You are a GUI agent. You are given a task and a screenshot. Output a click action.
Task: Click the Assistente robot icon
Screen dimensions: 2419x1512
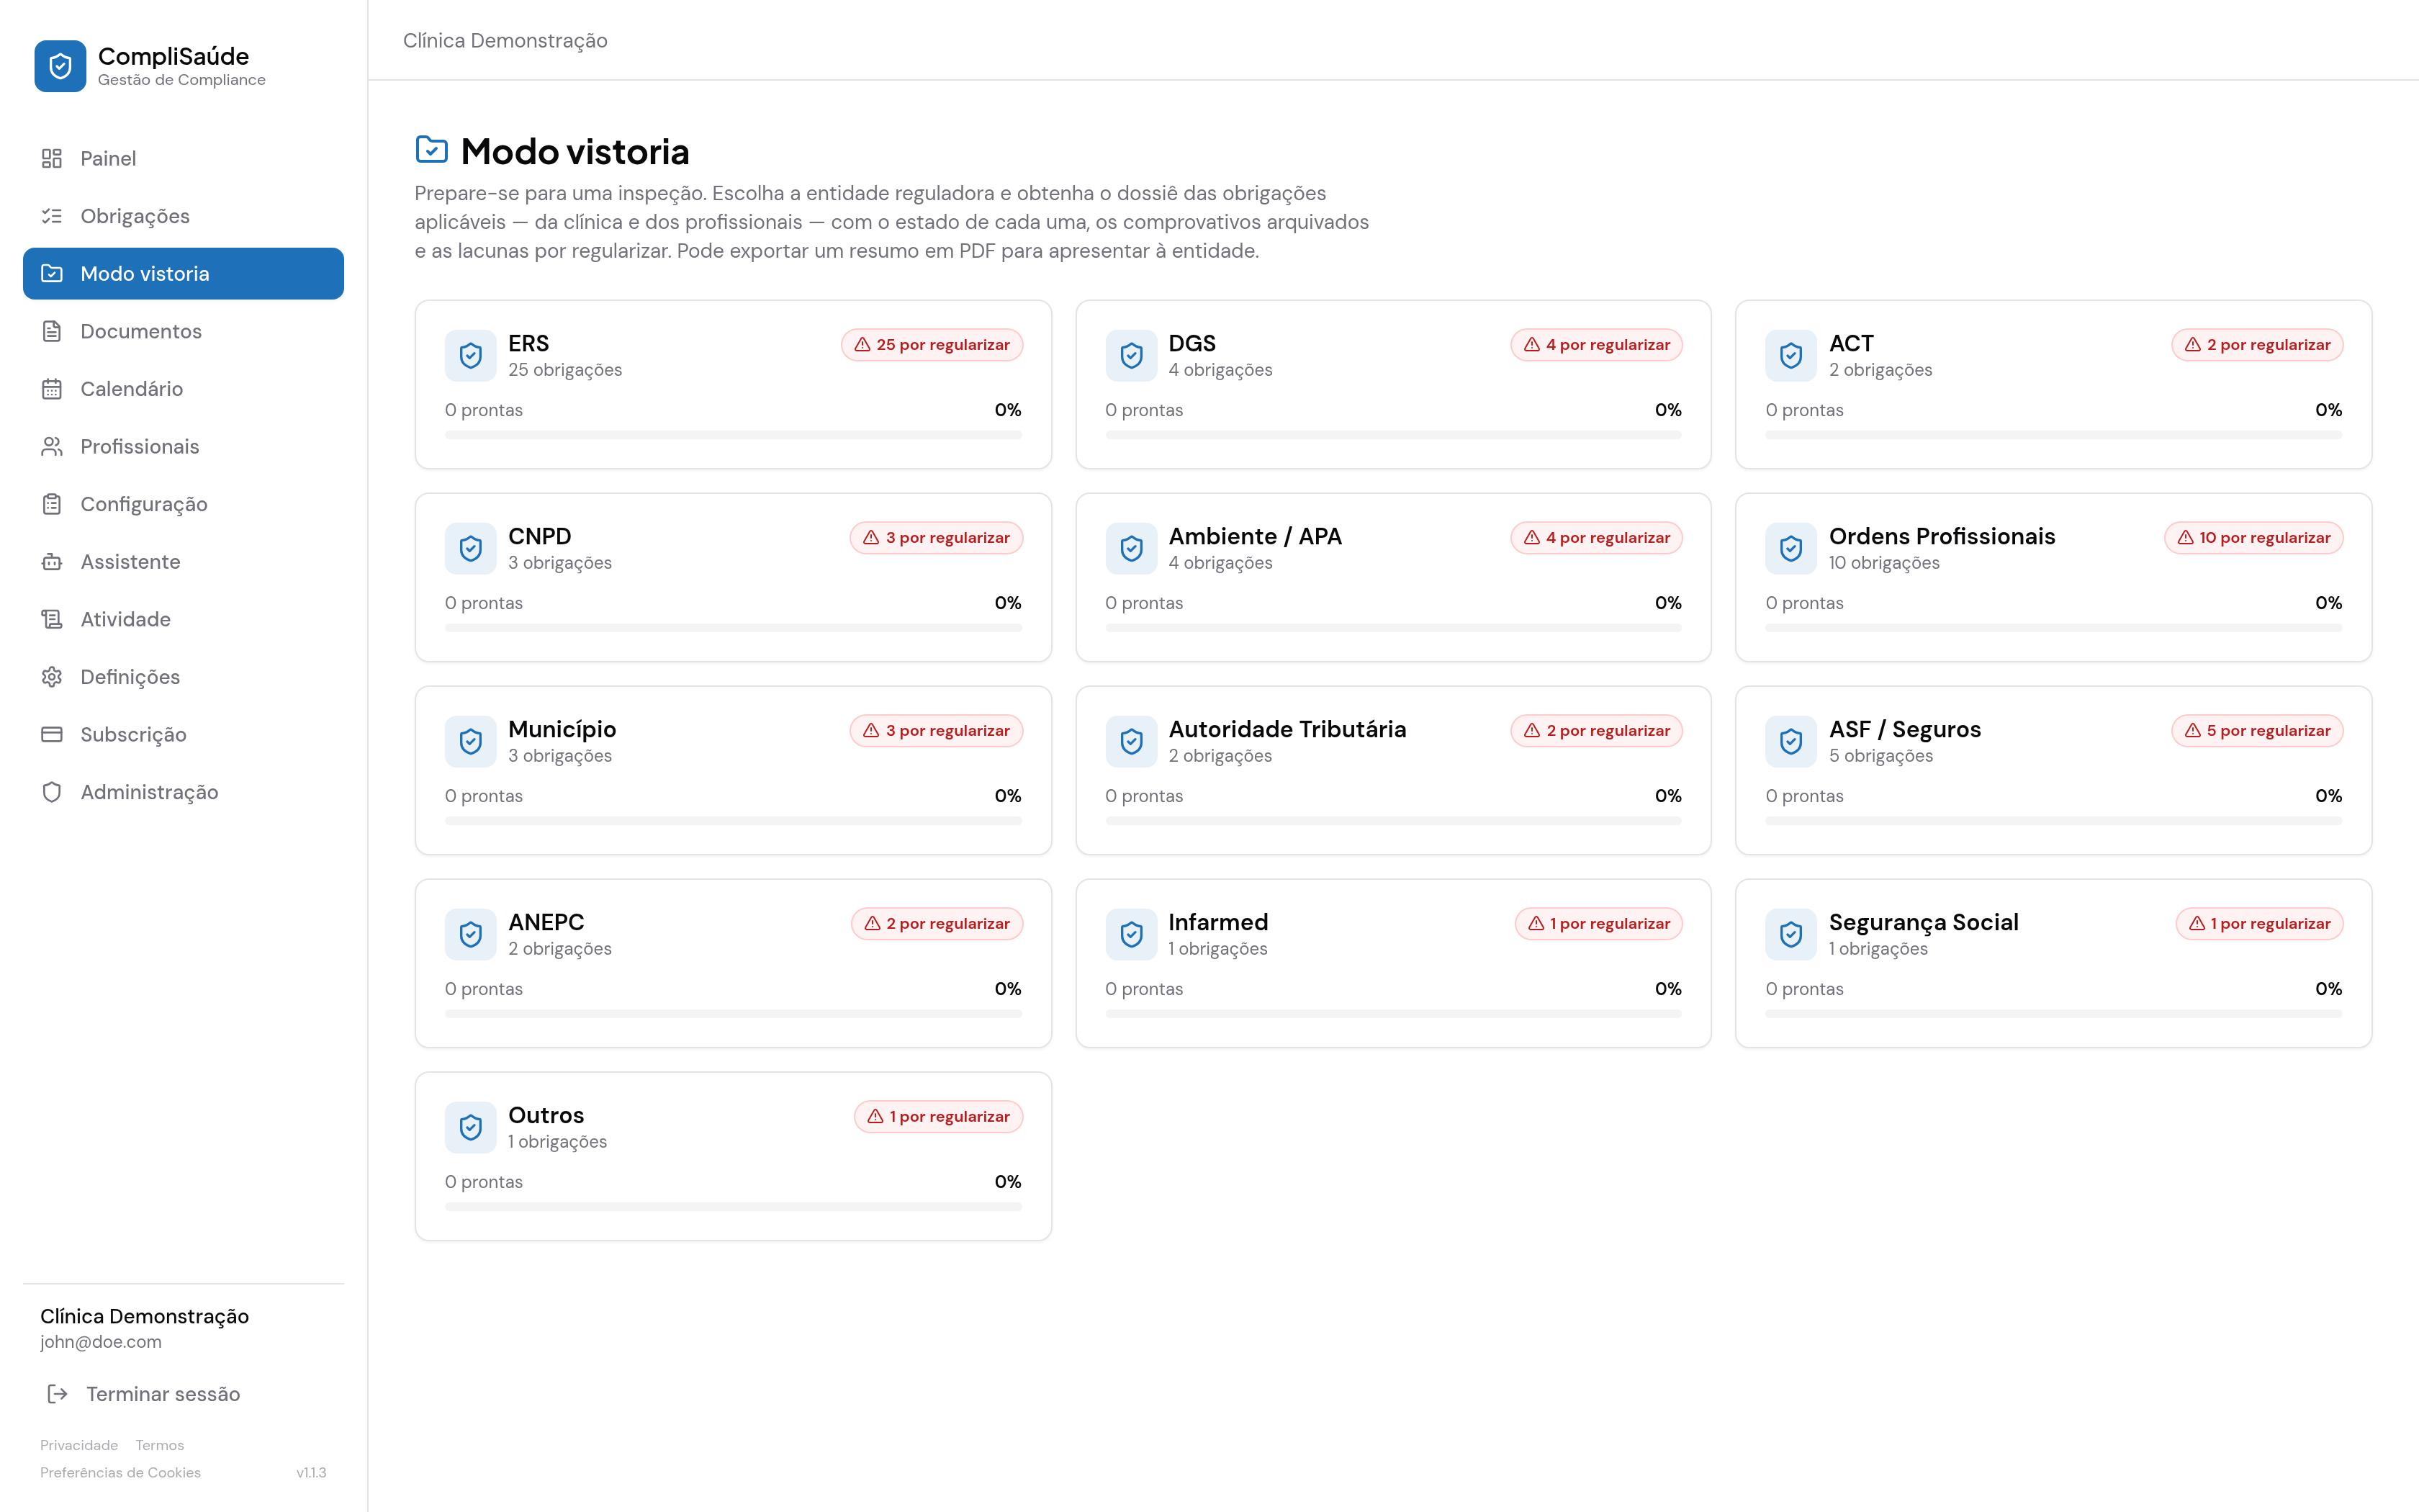(x=52, y=562)
